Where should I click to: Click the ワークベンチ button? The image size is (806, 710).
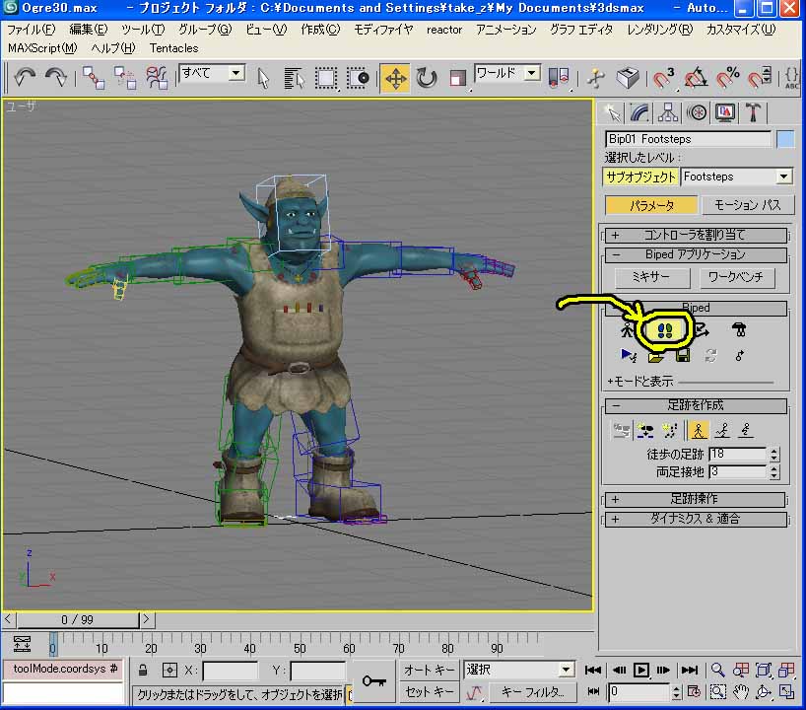pyautogui.click(x=737, y=277)
